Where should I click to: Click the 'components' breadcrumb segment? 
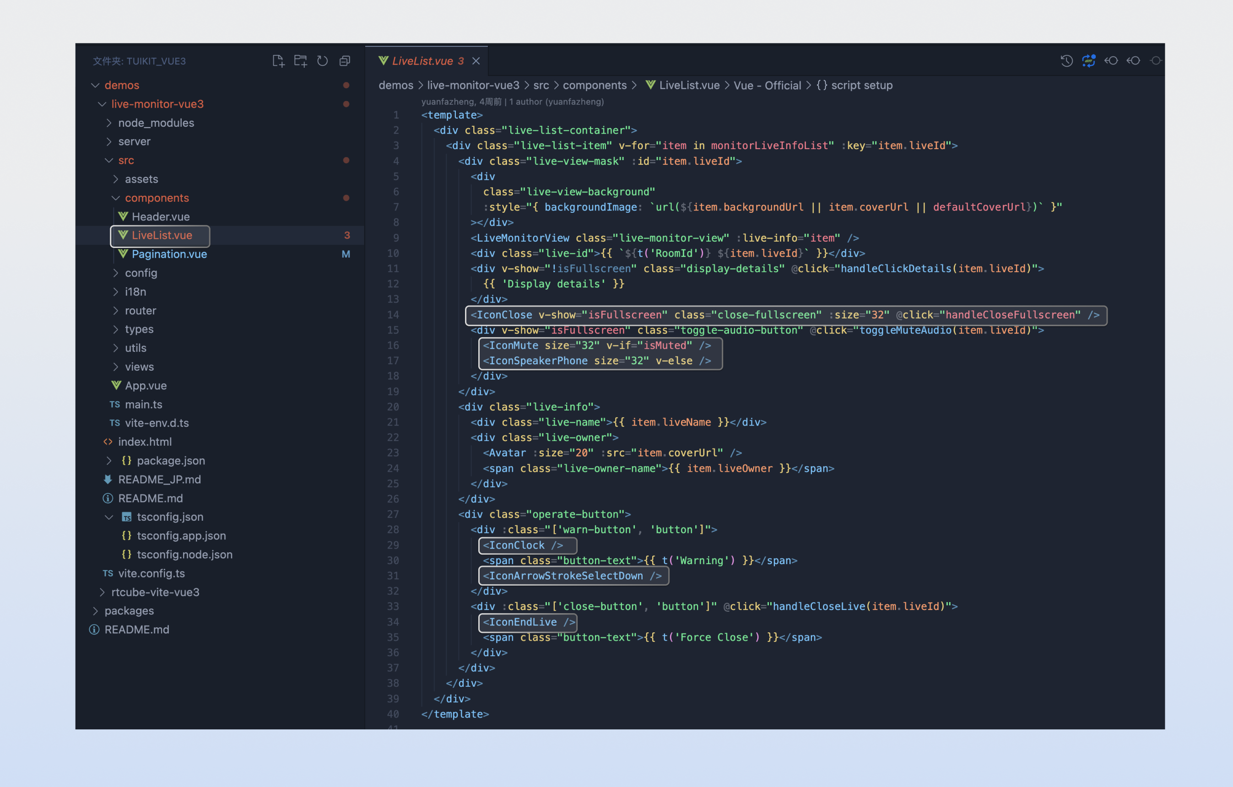[x=594, y=85]
